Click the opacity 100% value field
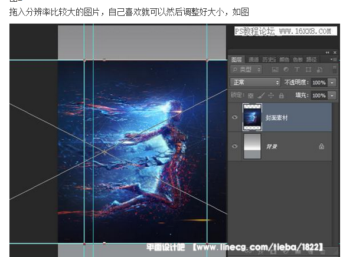This screenshot has width=343, height=257. coord(319,83)
